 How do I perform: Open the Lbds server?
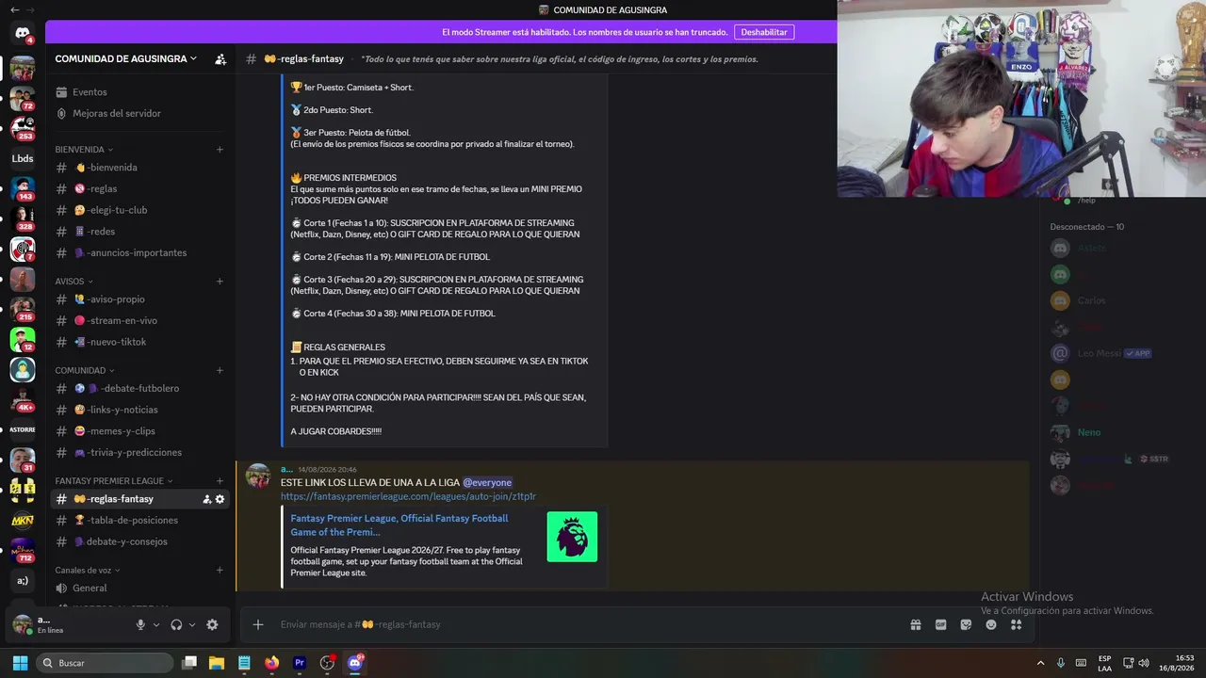(23, 158)
